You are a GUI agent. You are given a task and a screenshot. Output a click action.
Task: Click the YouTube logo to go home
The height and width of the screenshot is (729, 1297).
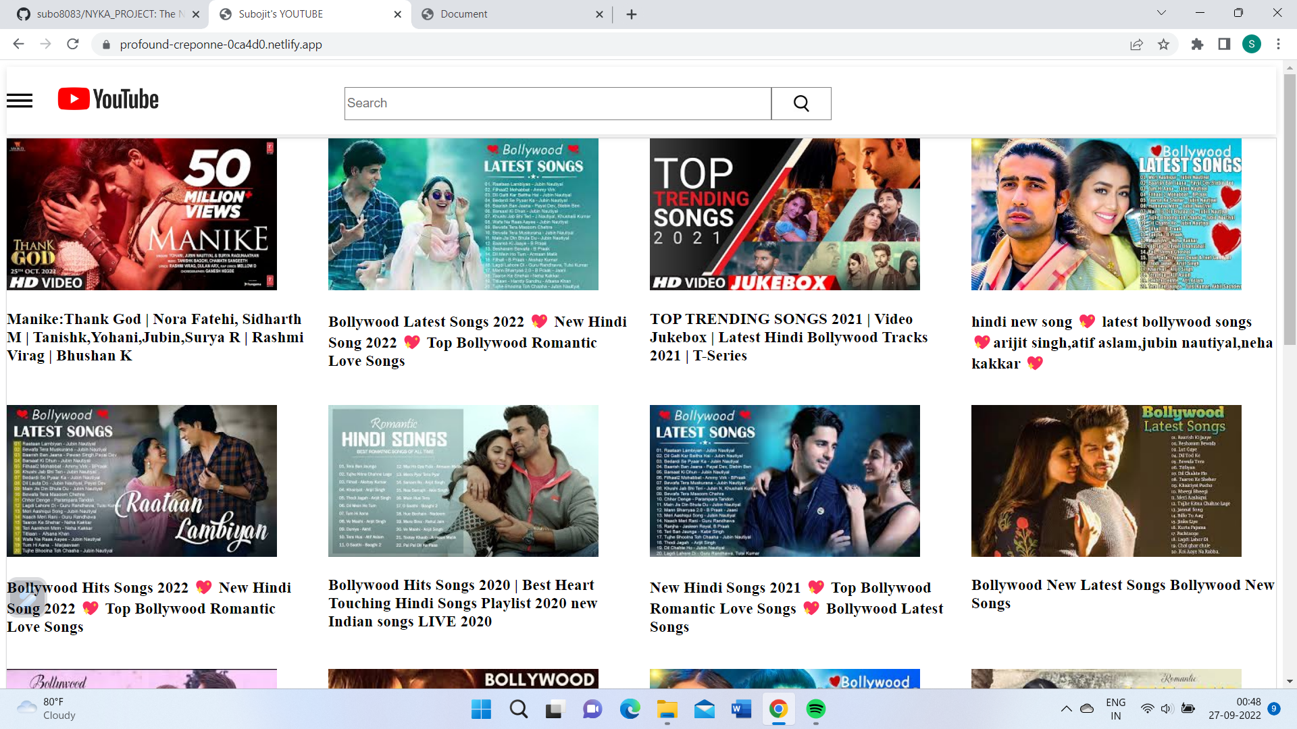tap(107, 99)
